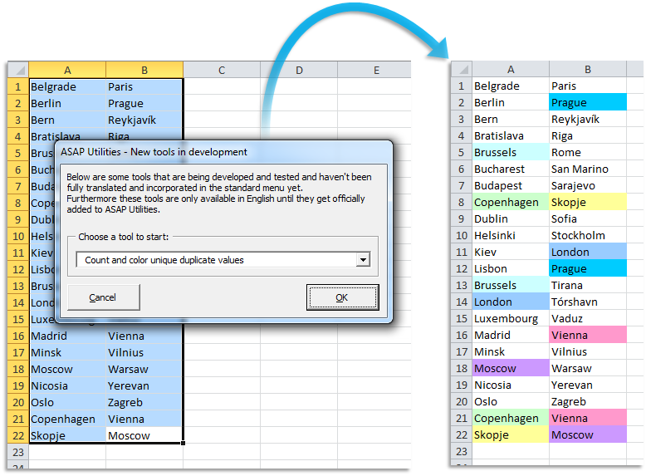The image size is (646, 476).
Task: Select the 'Count and color unique duplicate values' combo box
Action: (223, 260)
